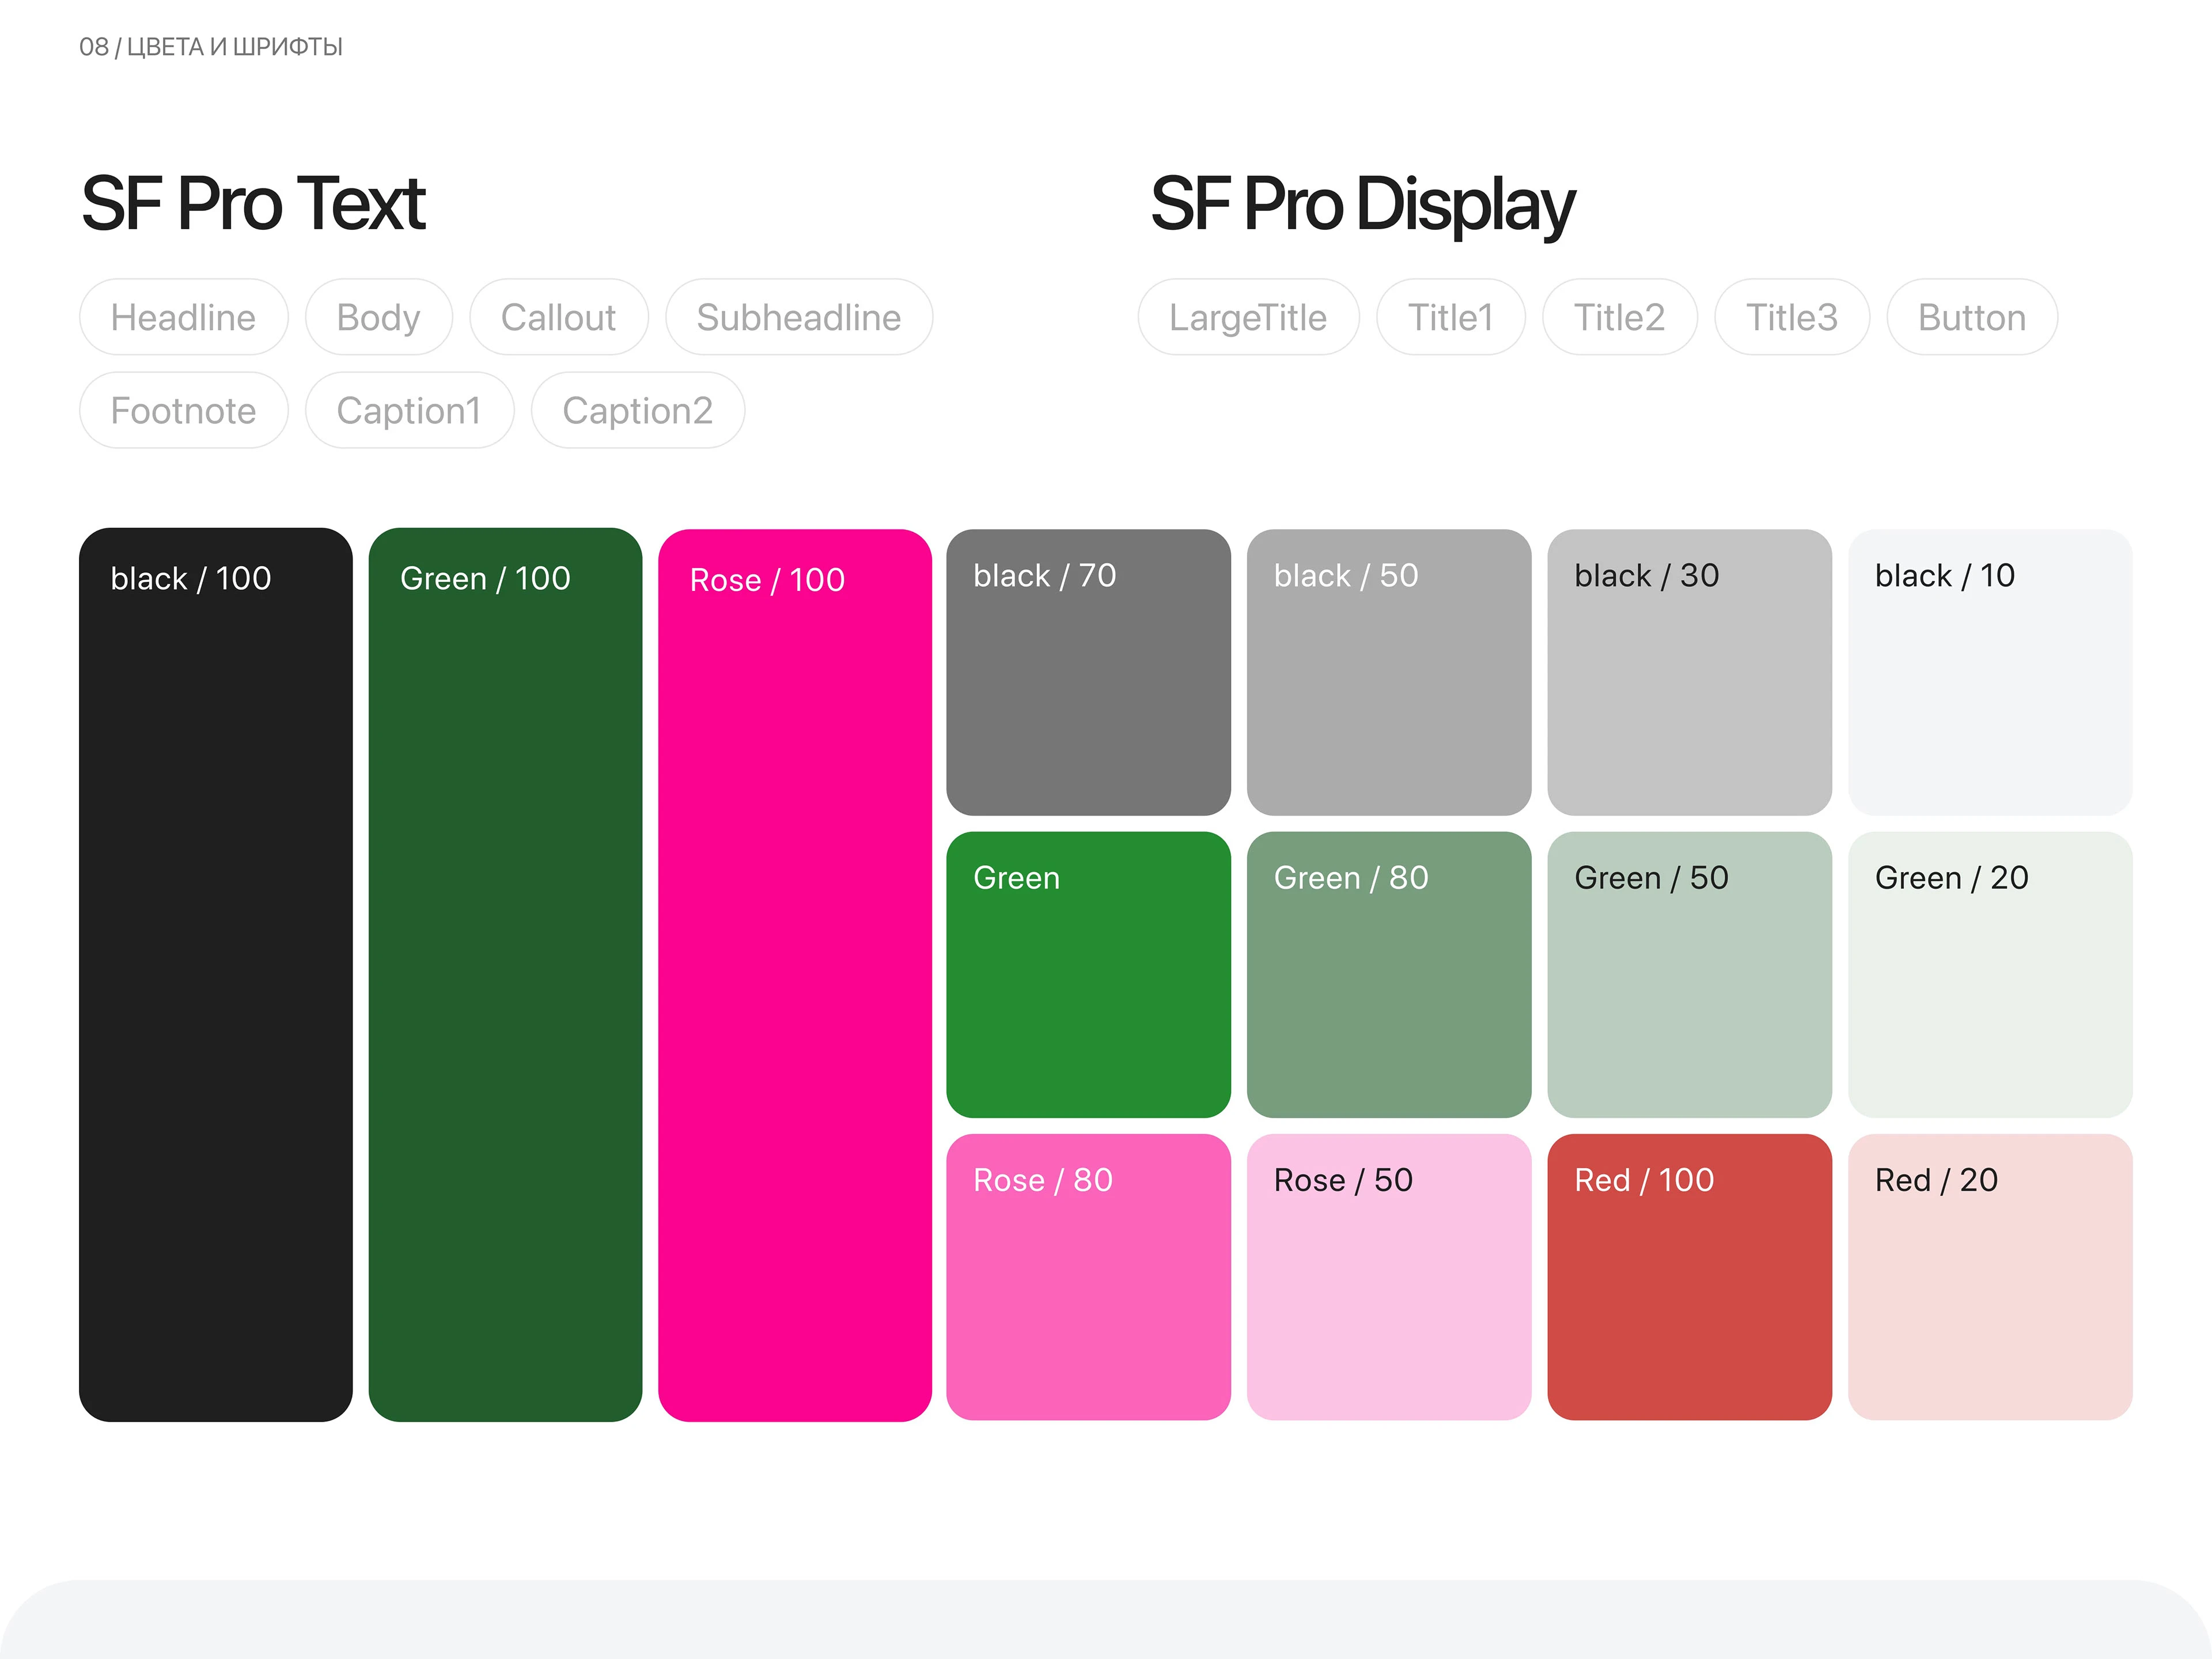Screen dimensions: 2212x1659
Task: Click the Headline text style chip
Action: [183, 317]
